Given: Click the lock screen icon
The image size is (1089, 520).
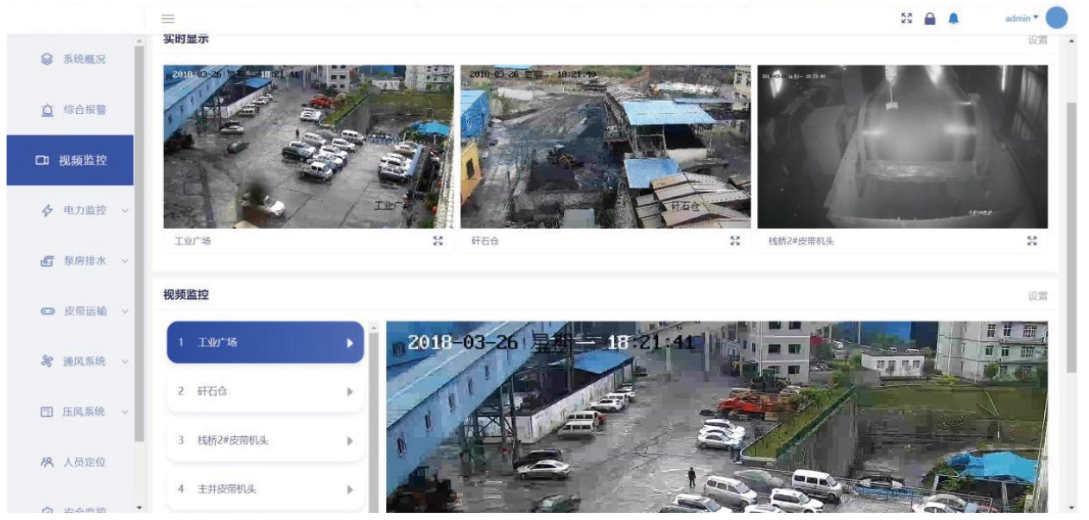Looking at the screenshot, I should point(930,19).
